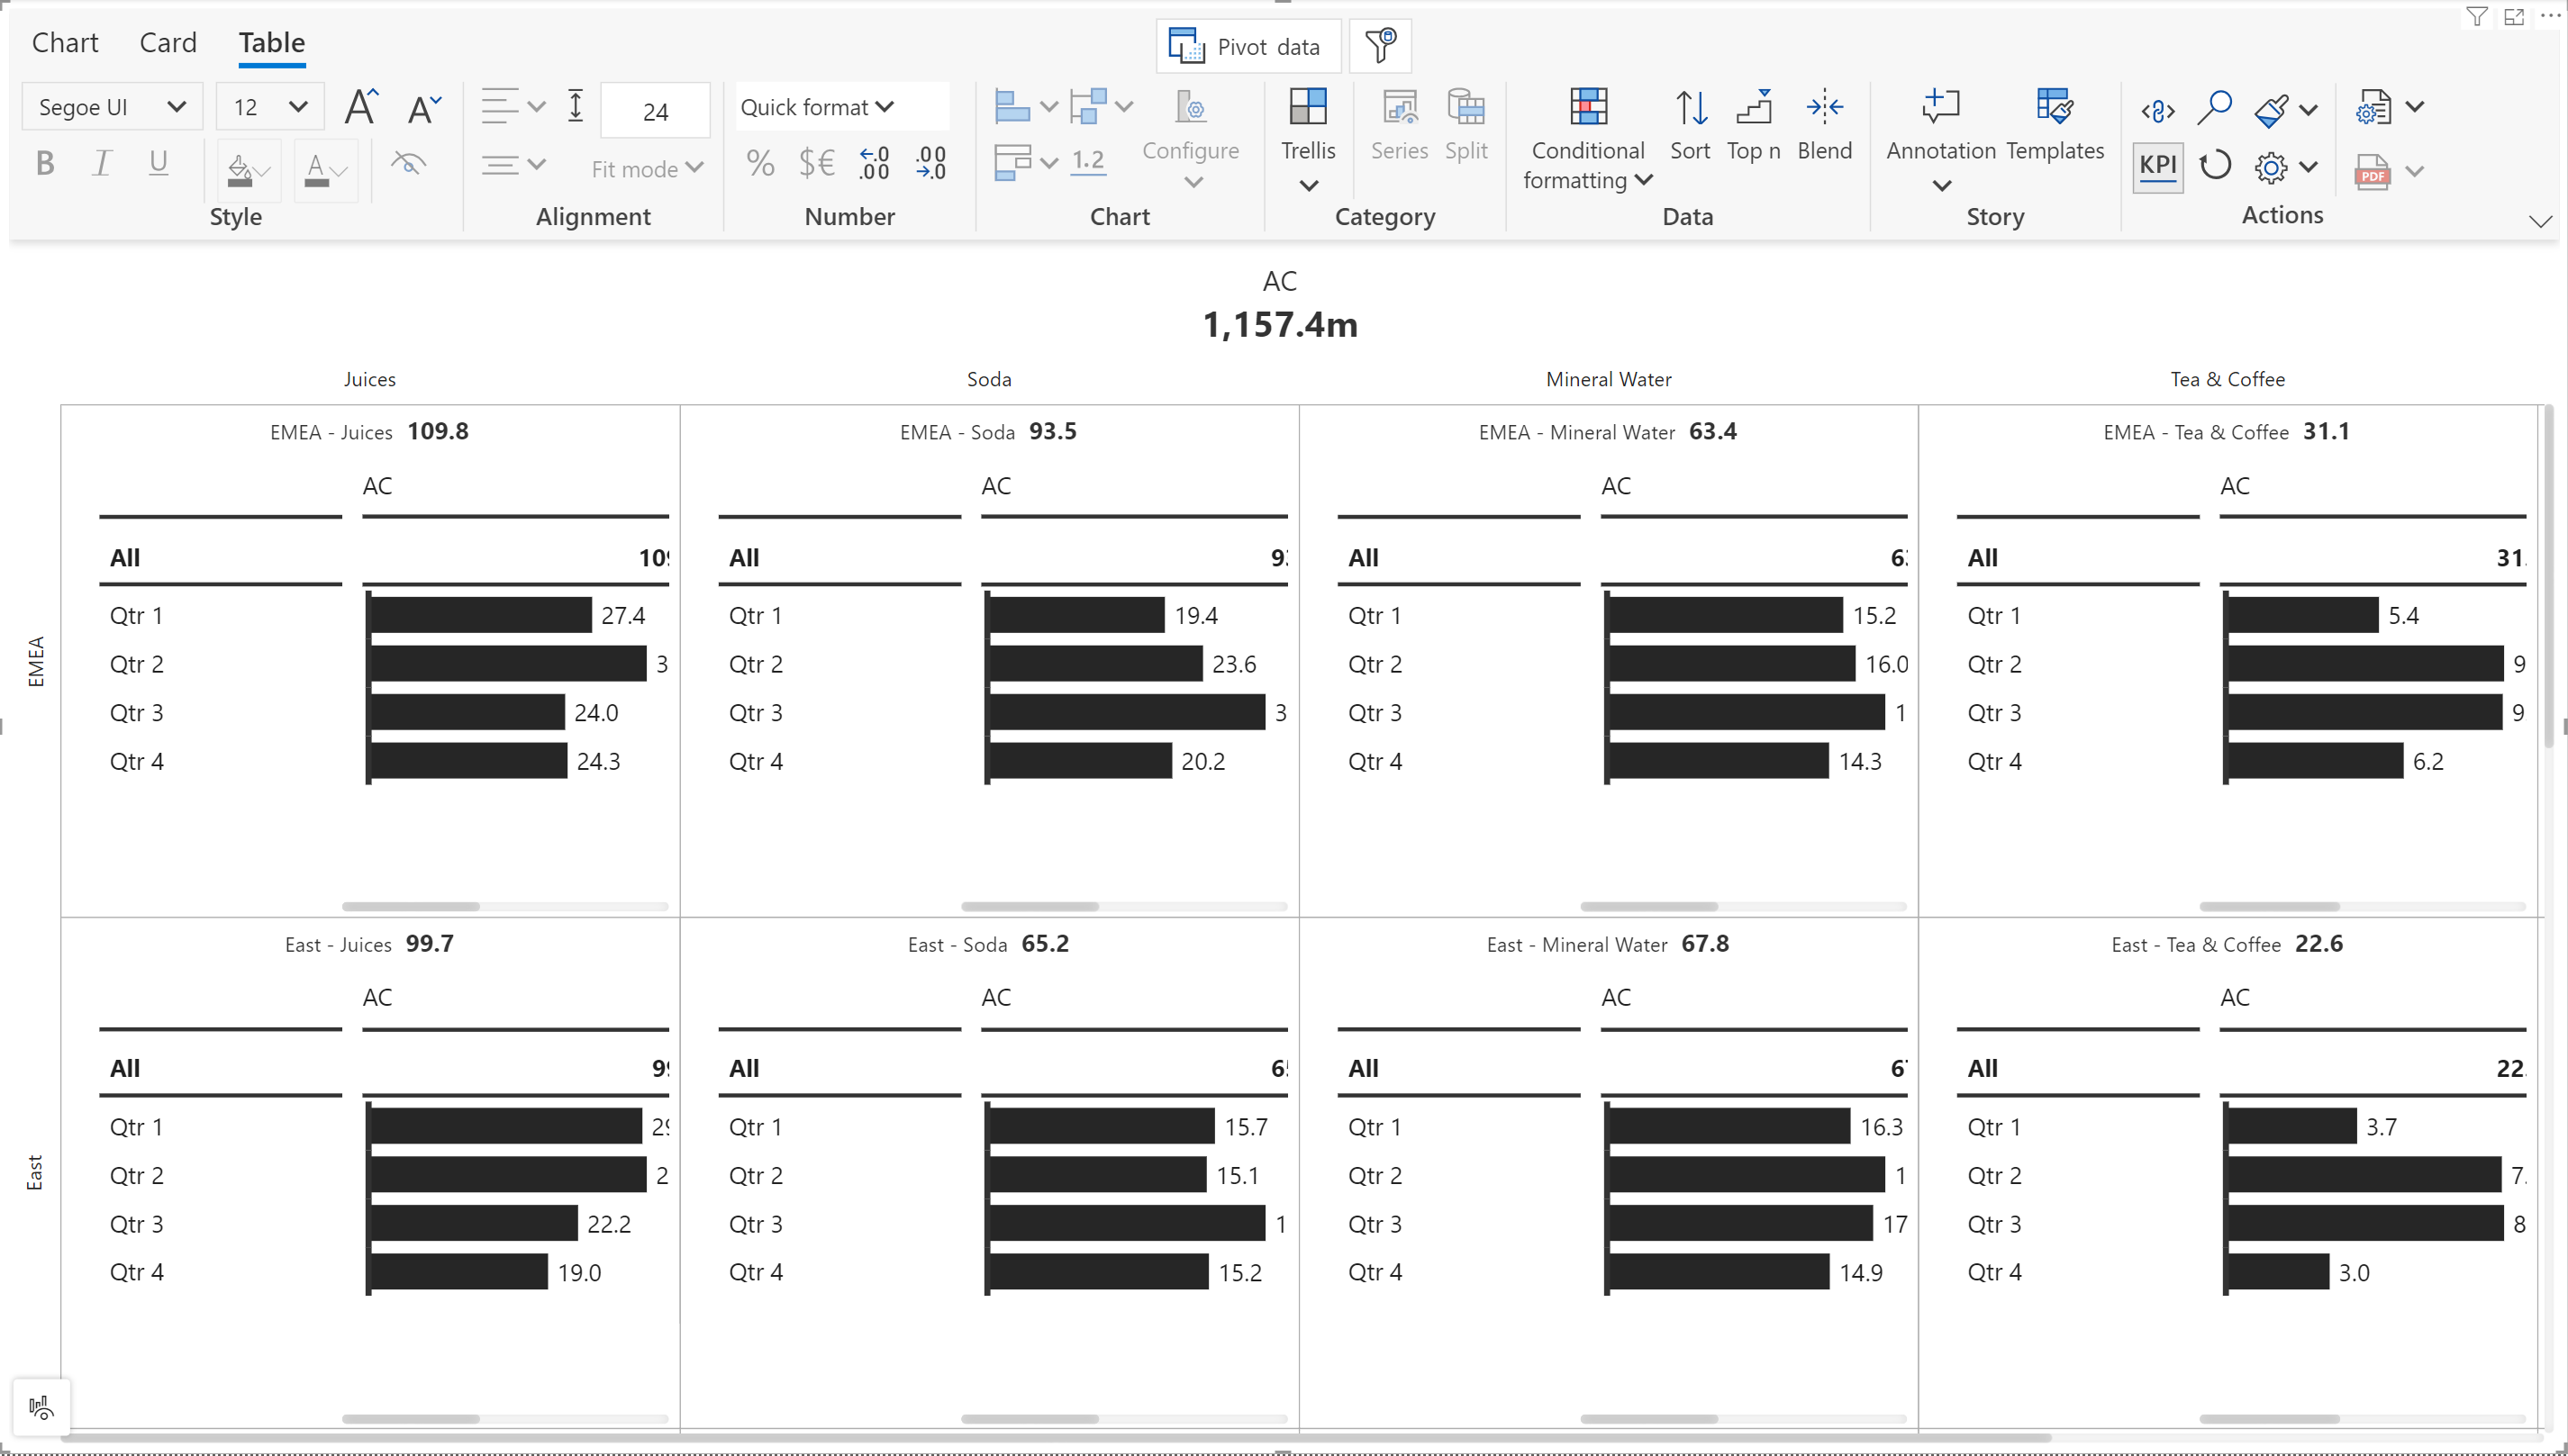Toggle Italic text formatting
The width and height of the screenshot is (2568, 1456).
click(101, 163)
